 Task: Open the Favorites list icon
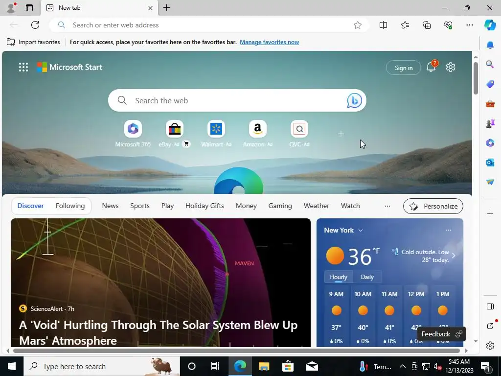point(405,25)
